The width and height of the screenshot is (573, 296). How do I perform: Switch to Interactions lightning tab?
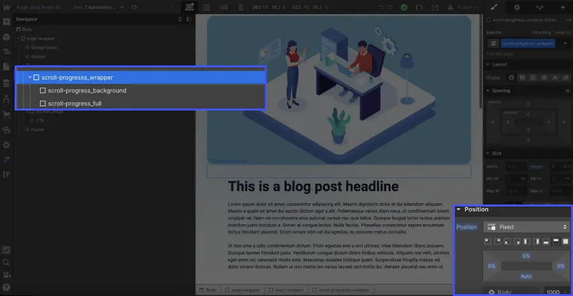(x=562, y=8)
